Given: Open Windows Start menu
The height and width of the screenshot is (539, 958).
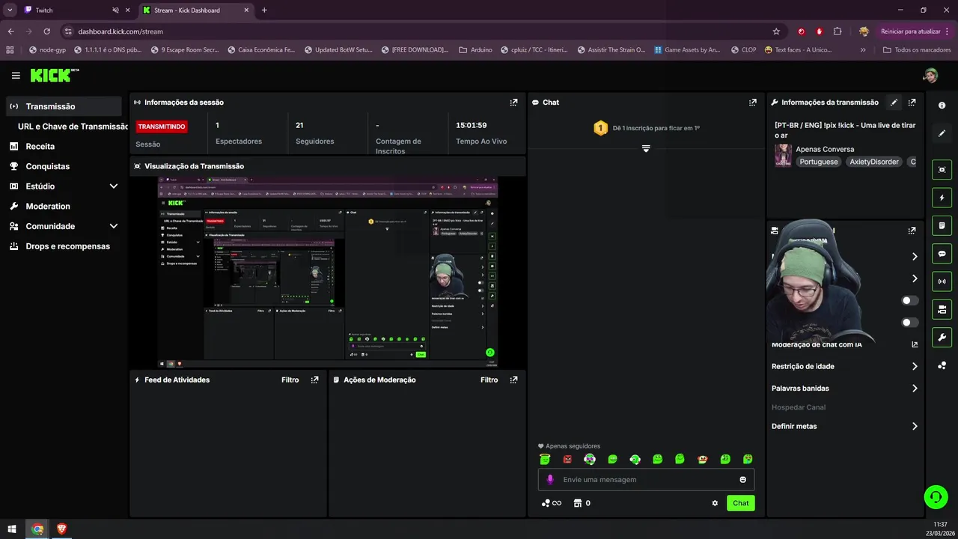Looking at the screenshot, I should click(12, 529).
